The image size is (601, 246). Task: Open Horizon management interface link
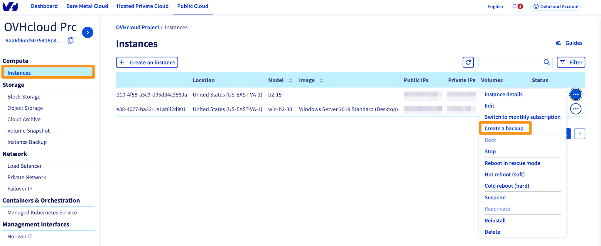[x=17, y=237]
